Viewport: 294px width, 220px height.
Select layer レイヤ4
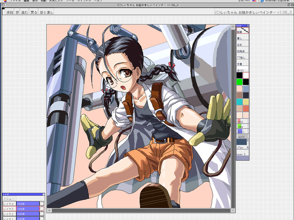pos(10,204)
